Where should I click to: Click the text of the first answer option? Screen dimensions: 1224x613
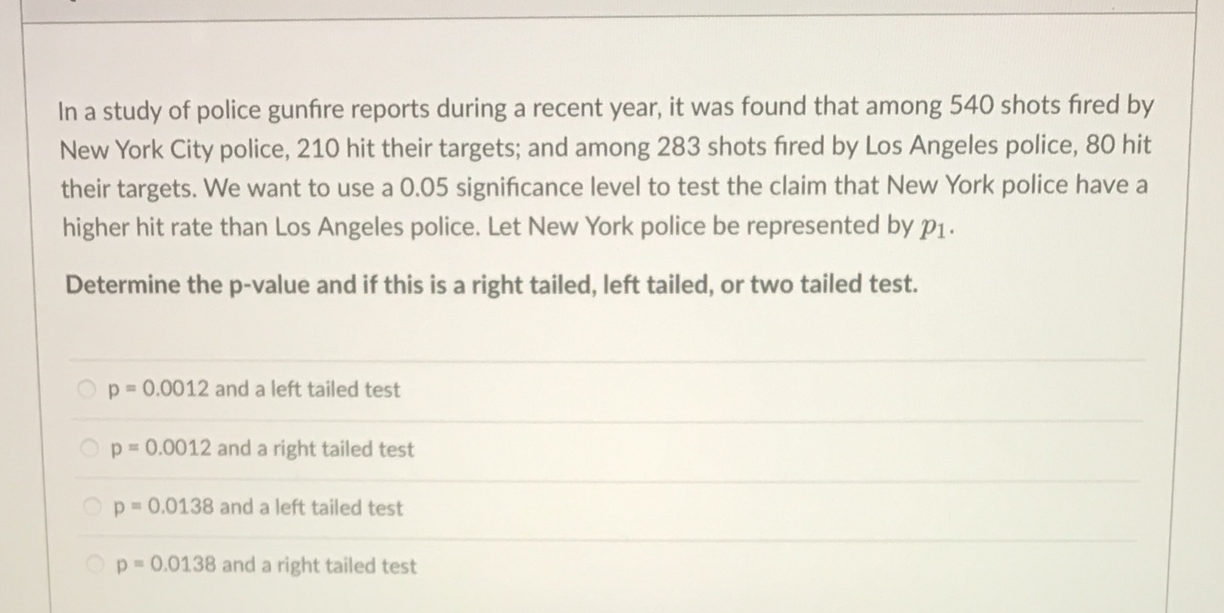click(257, 389)
